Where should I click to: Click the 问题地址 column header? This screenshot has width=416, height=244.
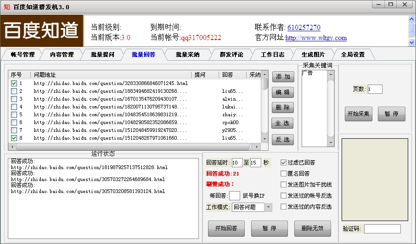click(111, 75)
